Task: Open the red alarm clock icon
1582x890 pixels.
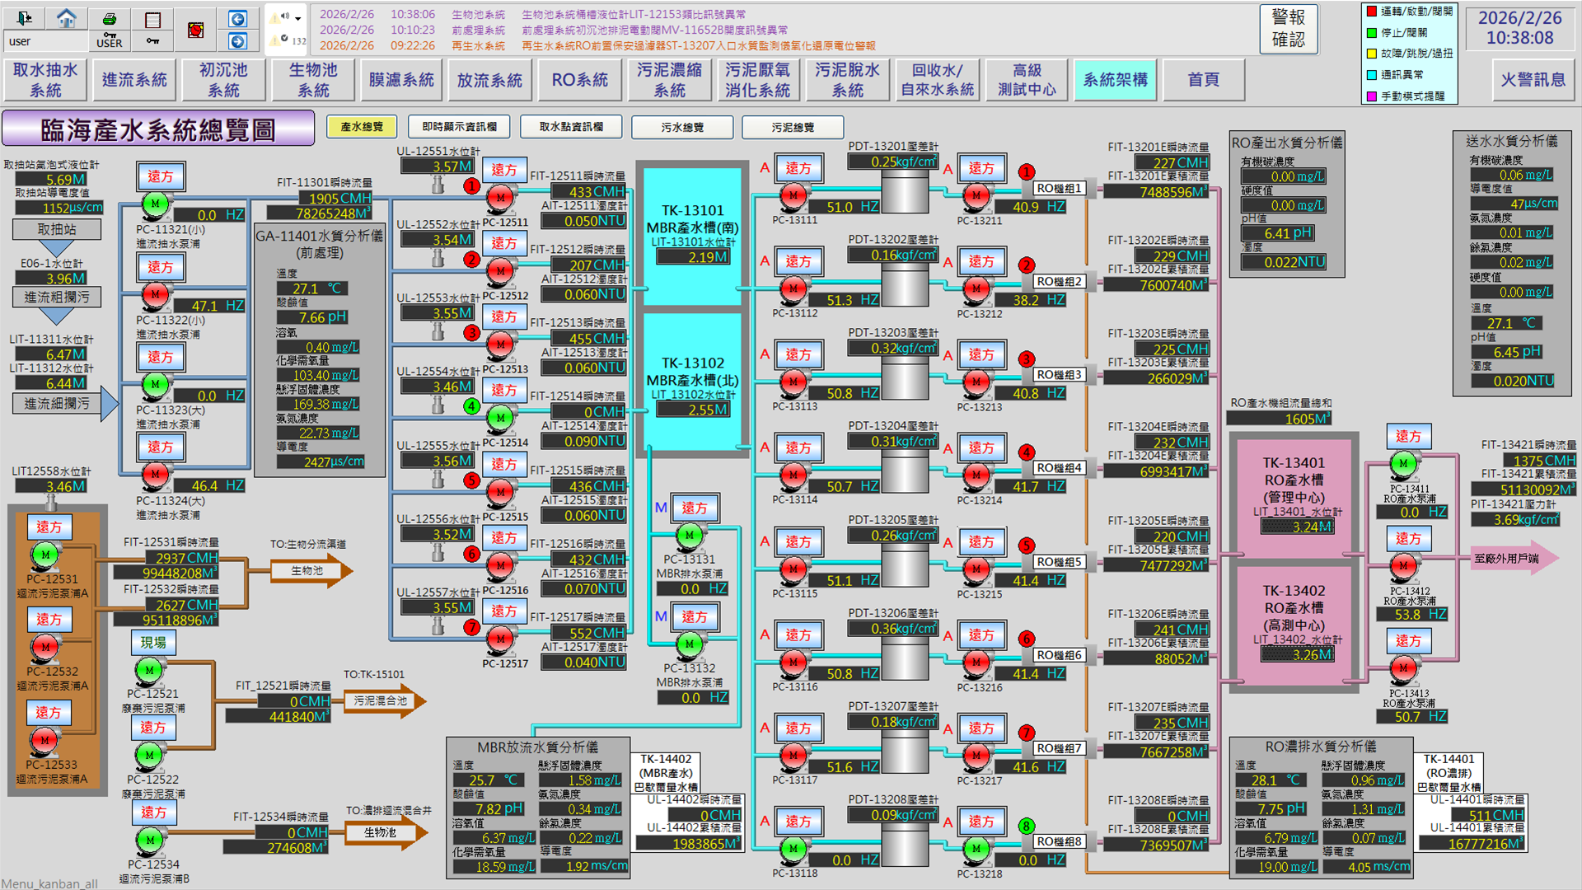Action: pyautogui.click(x=195, y=30)
